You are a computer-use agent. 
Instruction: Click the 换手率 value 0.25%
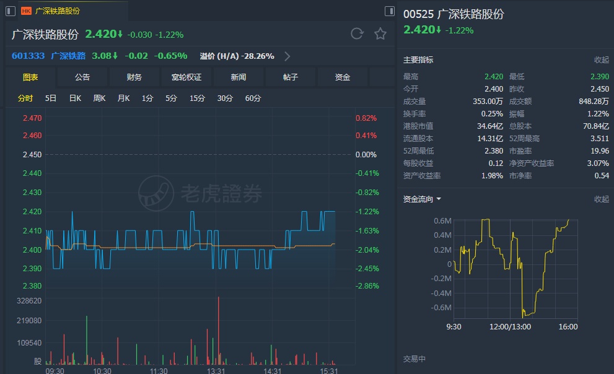point(492,114)
